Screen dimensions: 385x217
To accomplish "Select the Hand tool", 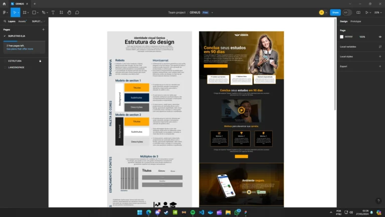I will 69,12.
